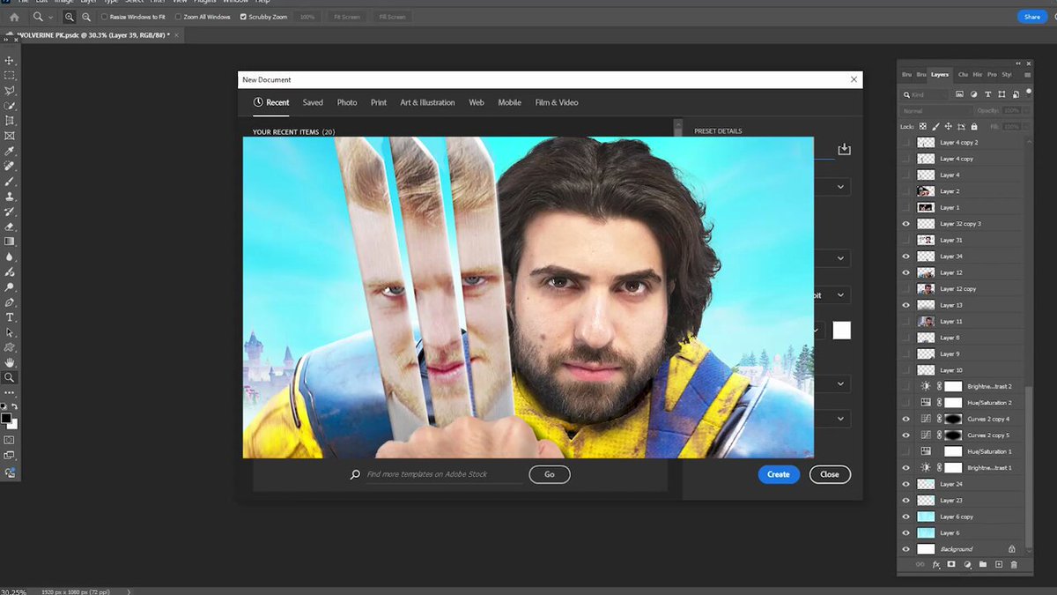Switch to the Print tab

[x=379, y=102]
